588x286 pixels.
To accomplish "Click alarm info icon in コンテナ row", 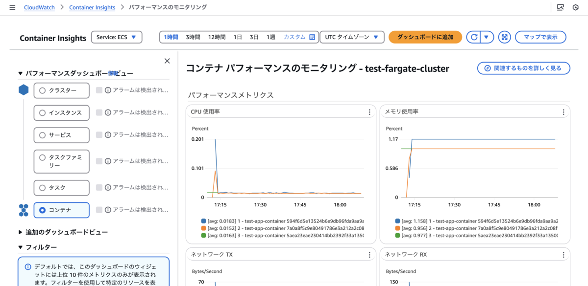I will (x=108, y=210).
